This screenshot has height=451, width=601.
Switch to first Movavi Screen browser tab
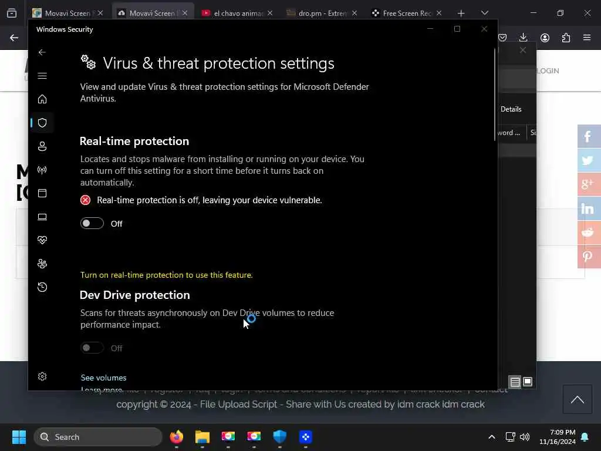[67, 13]
